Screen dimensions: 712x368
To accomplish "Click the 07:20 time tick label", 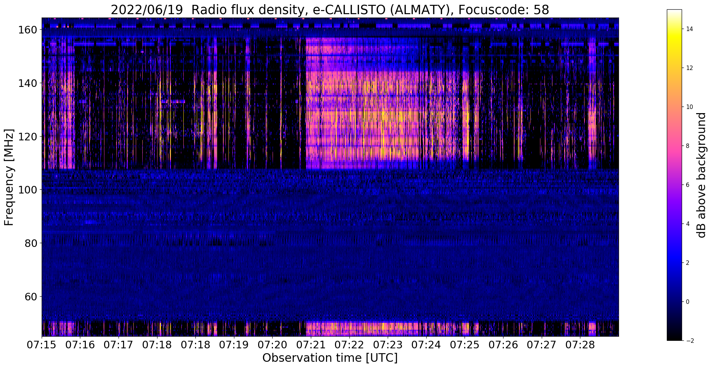I will click(273, 345).
